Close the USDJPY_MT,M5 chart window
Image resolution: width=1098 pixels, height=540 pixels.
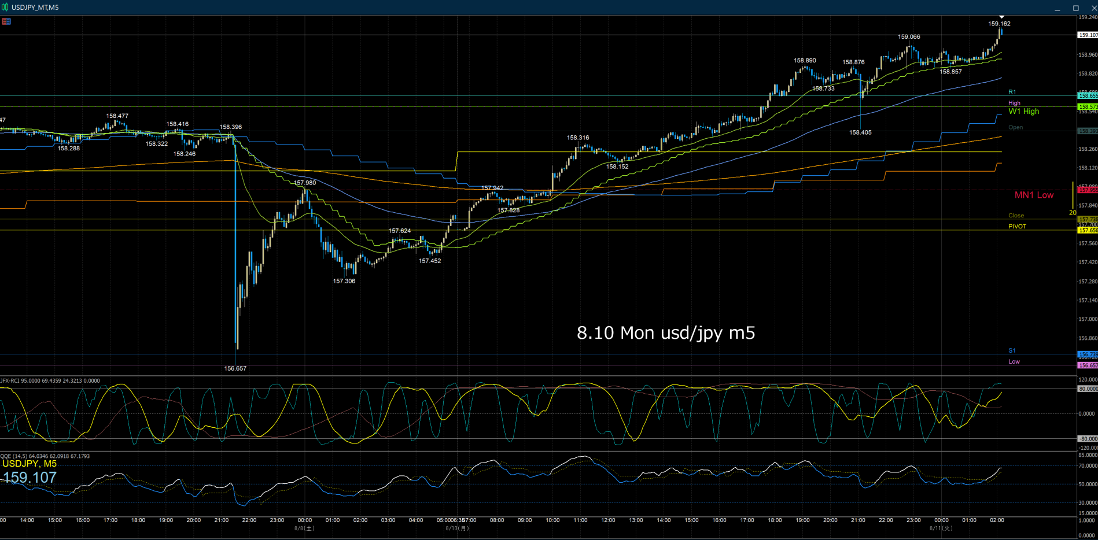pos(1093,8)
